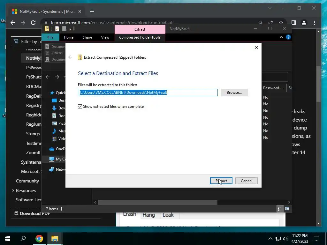Screen dimensions: 327x245
Task: Select the Compressed Folder Tools tab
Action: tap(140, 37)
